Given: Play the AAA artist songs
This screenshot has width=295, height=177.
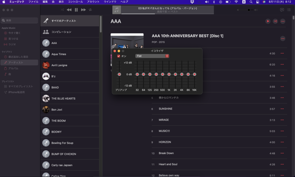Looking at the screenshot, I should coord(268,21).
